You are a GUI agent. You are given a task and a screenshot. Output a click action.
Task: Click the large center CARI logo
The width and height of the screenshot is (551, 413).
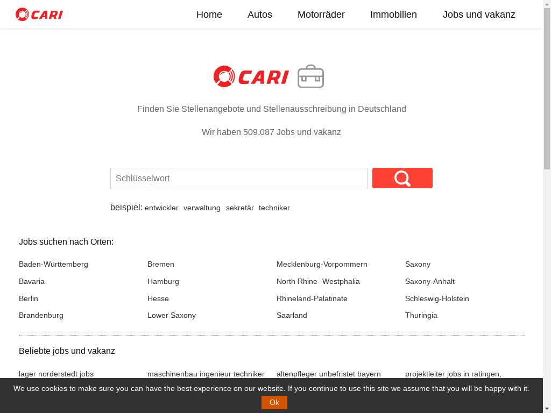tap(251, 76)
